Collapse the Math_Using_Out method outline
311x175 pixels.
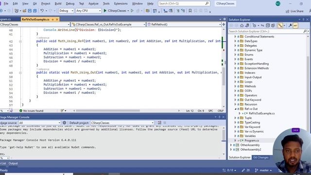coord(20,73)
